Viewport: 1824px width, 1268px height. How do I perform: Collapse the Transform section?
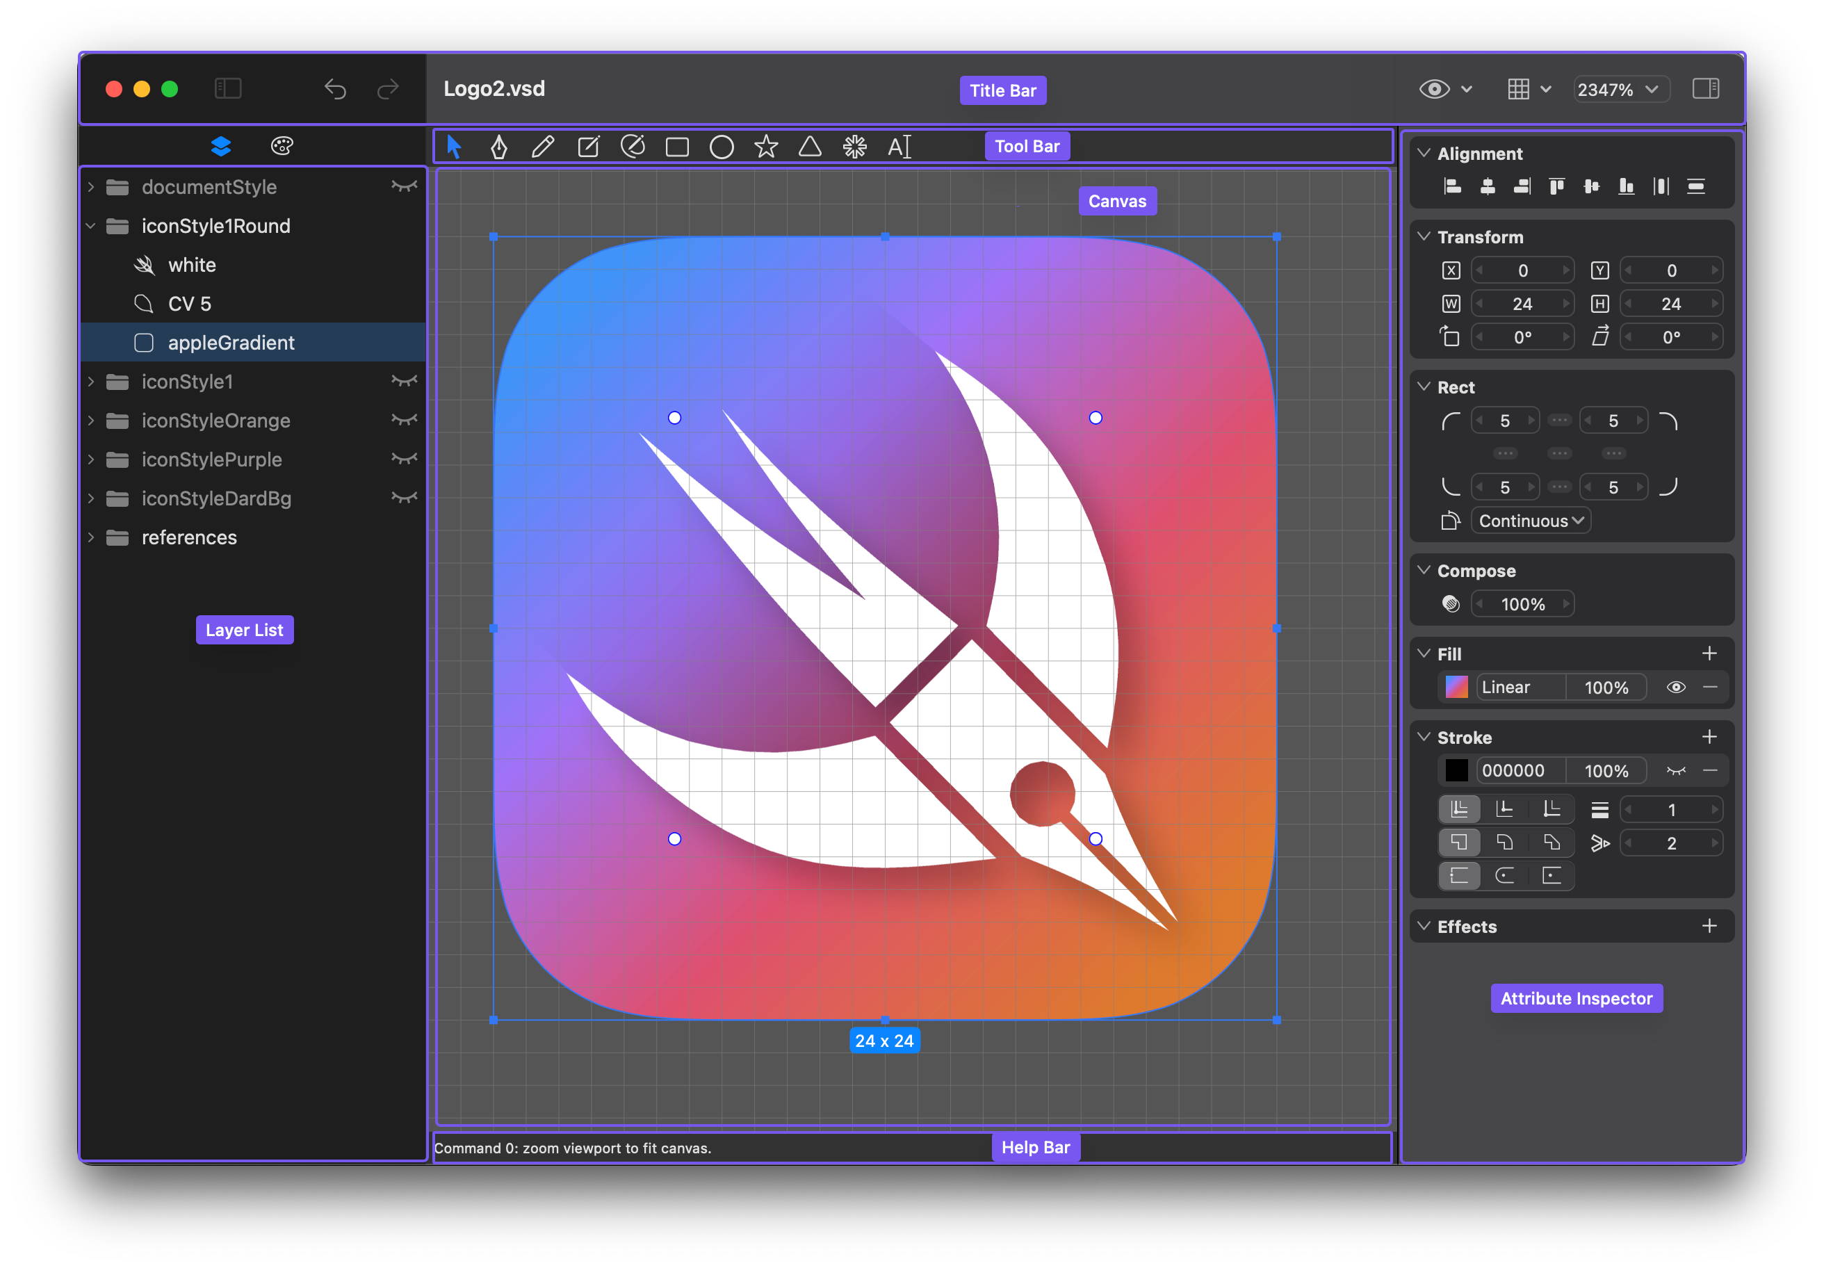pyautogui.click(x=1424, y=236)
